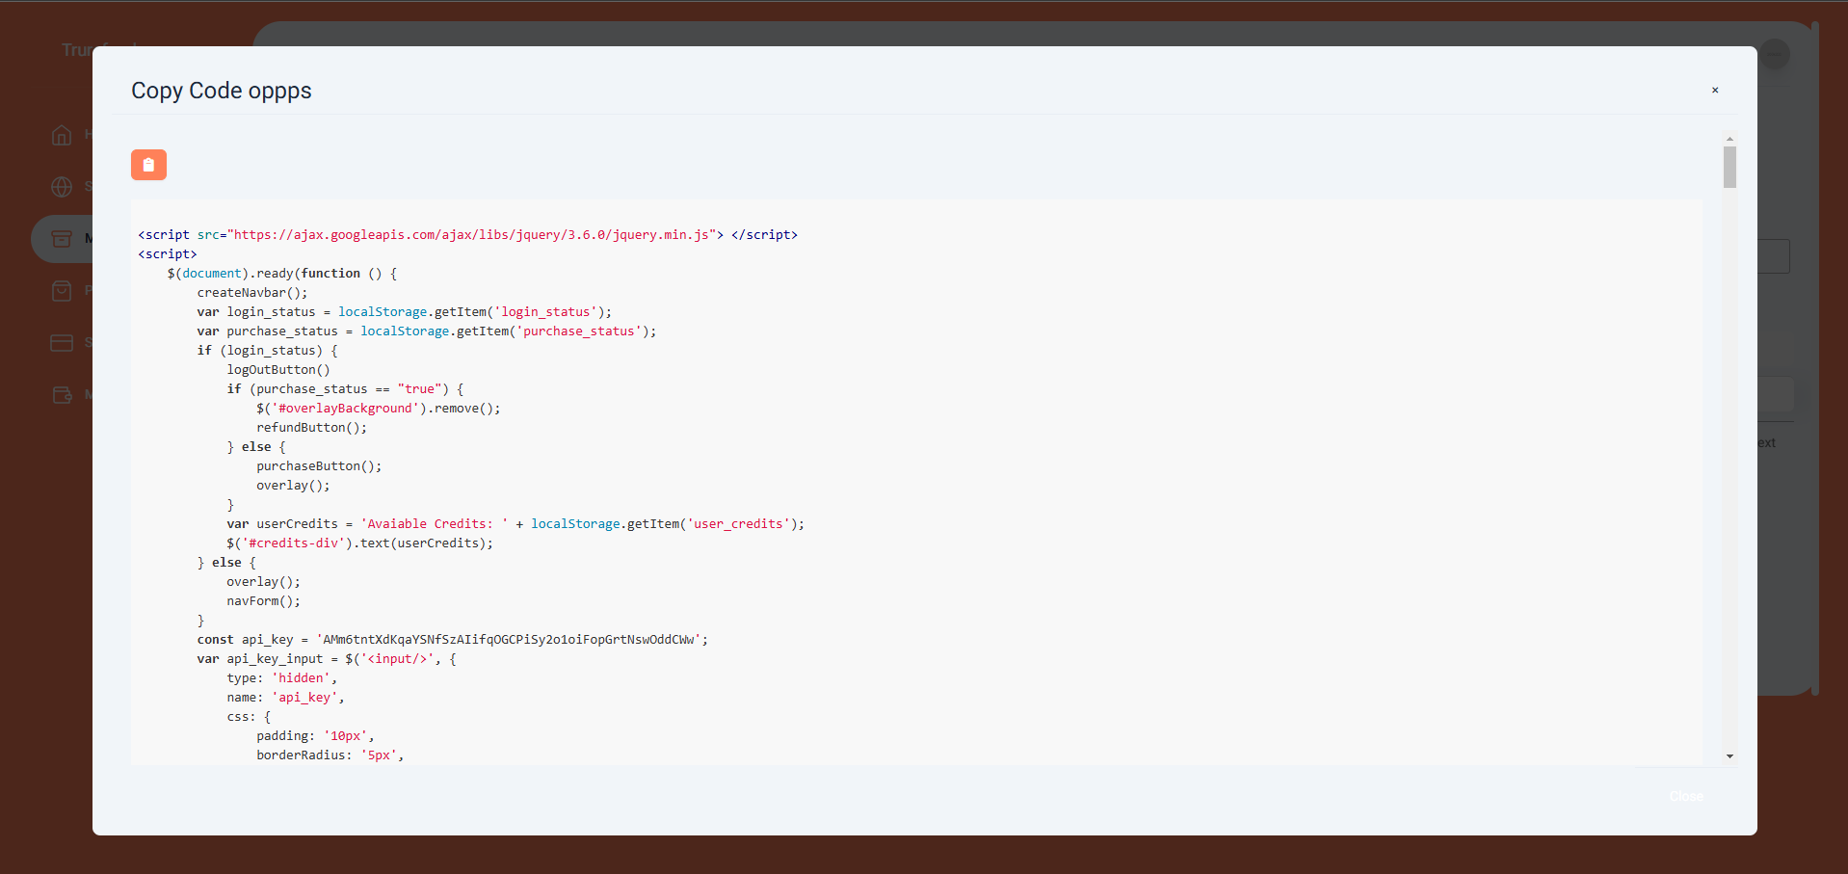This screenshot has width=1848, height=874.
Task: Click the orange clipboard copy button
Action: point(148,165)
